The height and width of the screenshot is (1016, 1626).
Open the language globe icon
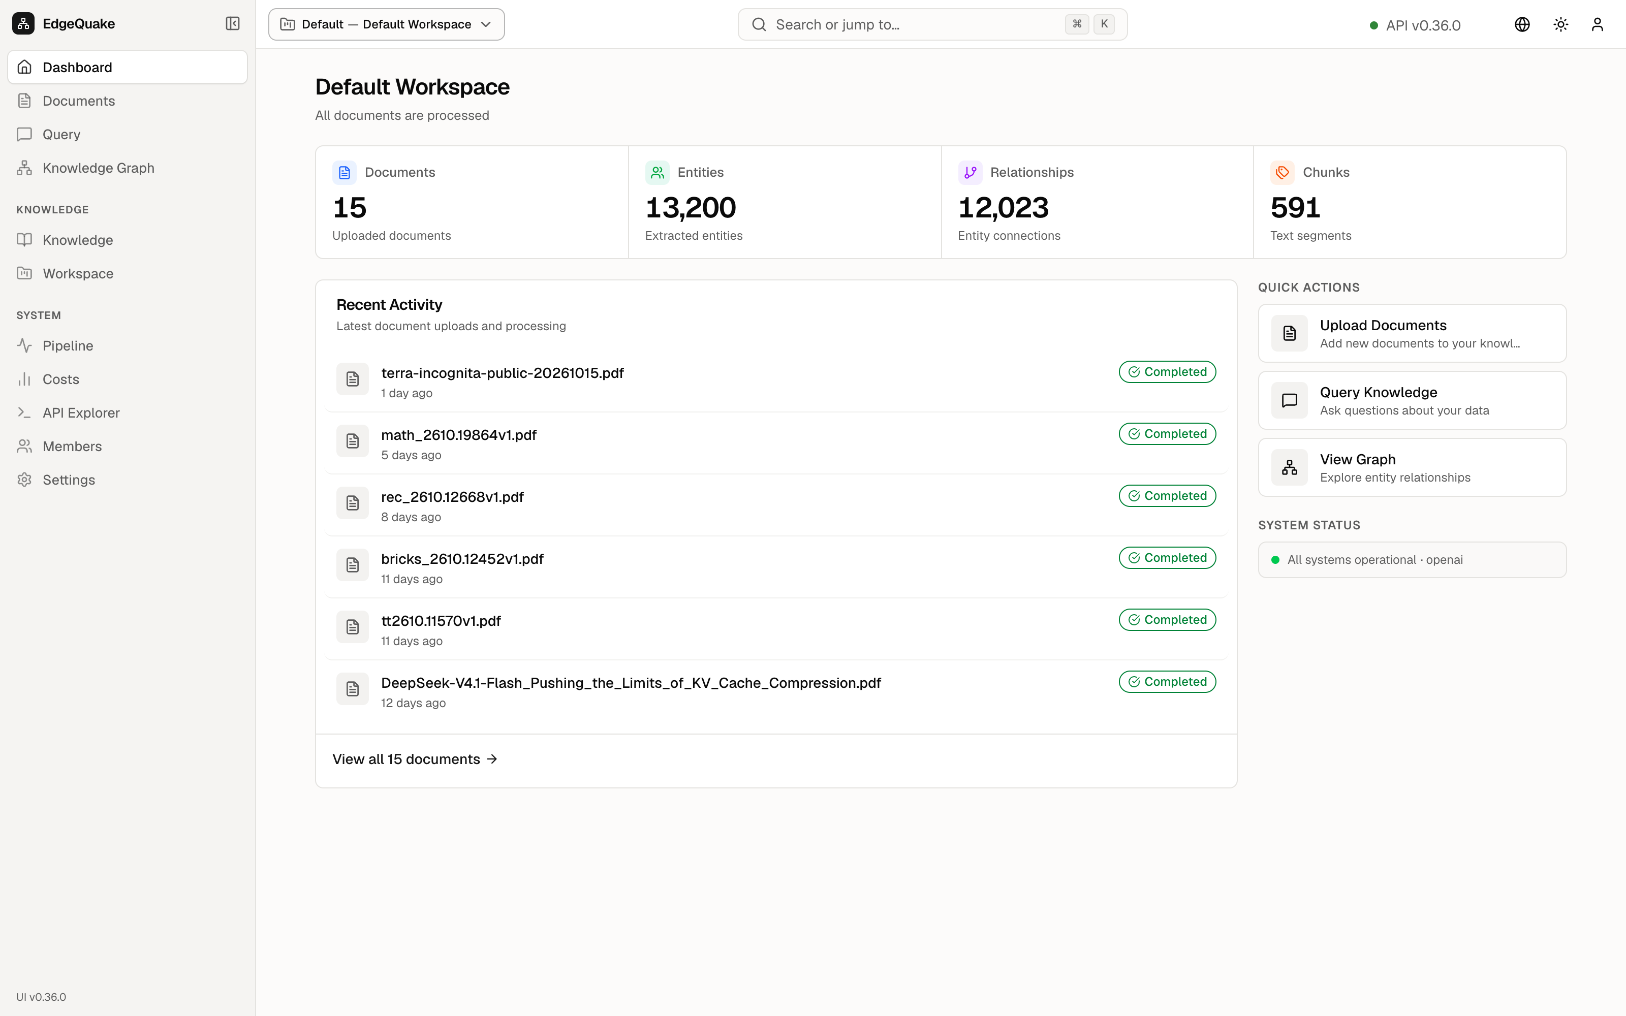click(x=1522, y=25)
